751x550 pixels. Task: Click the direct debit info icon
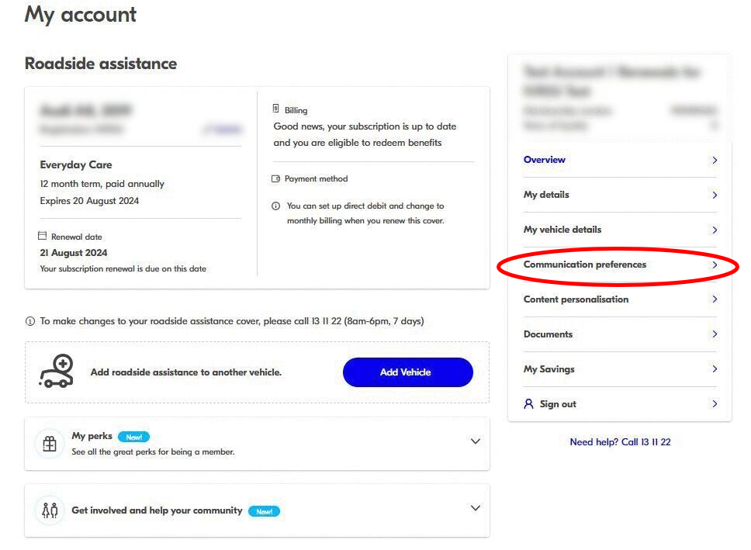click(275, 206)
